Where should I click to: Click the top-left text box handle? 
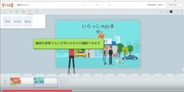click(82, 24)
